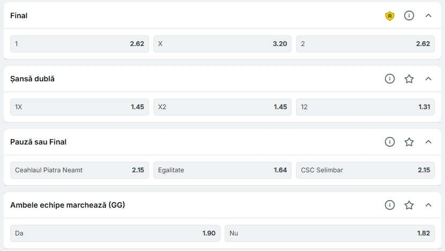The height and width of the screenshot is (251, 445).
Task: Collapse the Final market section
Action: coord(428,16)
